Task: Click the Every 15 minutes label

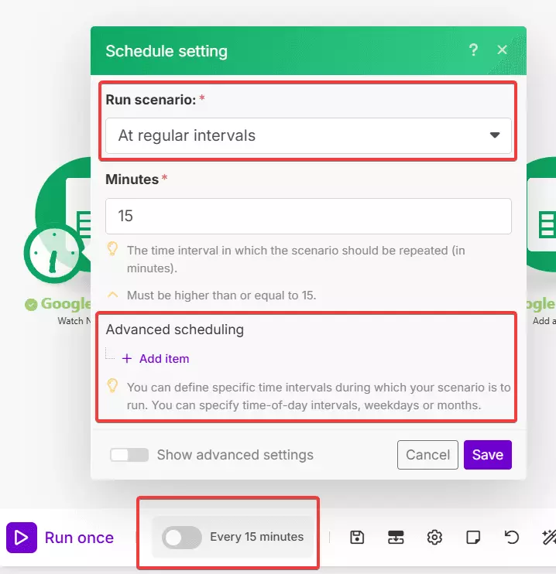Action: pos(256,537)
